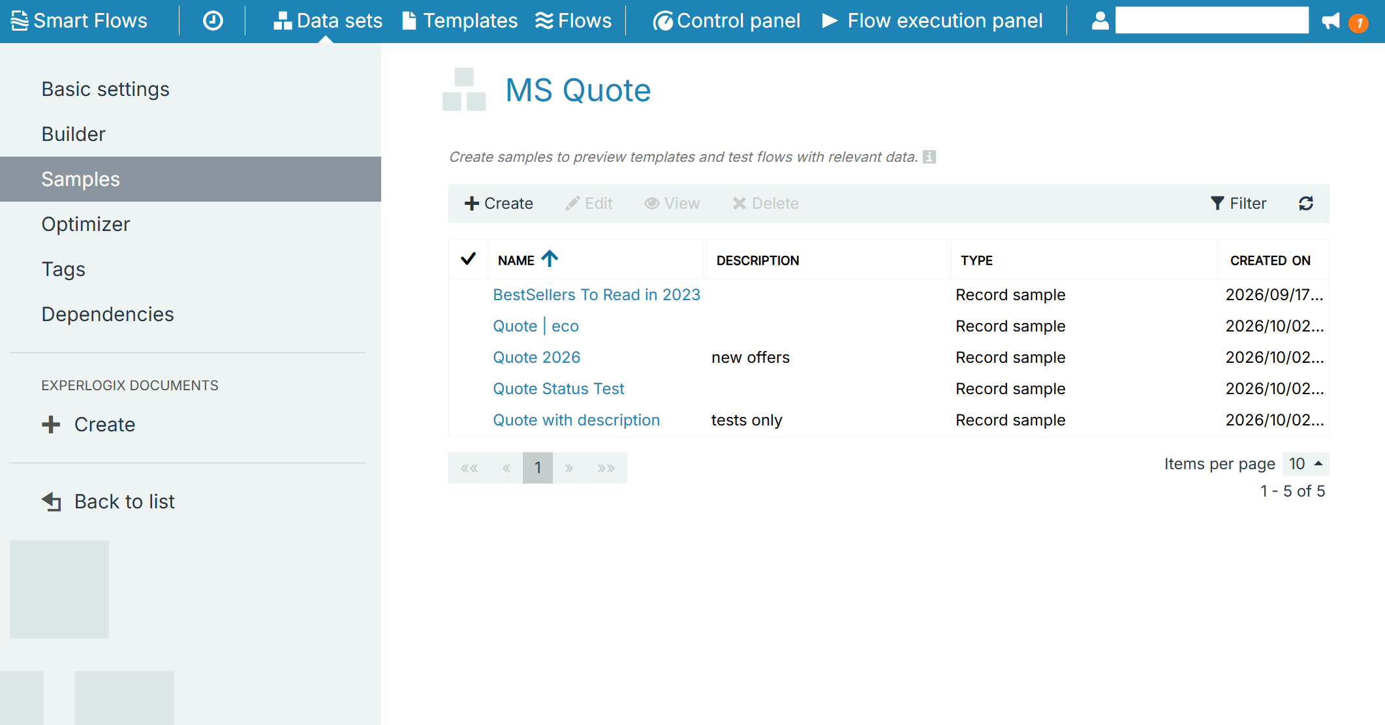1385x725 pixels.
Task: Toggle the select-all checkmark
Action: pos(468,259)
